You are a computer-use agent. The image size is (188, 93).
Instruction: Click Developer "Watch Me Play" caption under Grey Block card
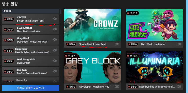click(95, 87)
